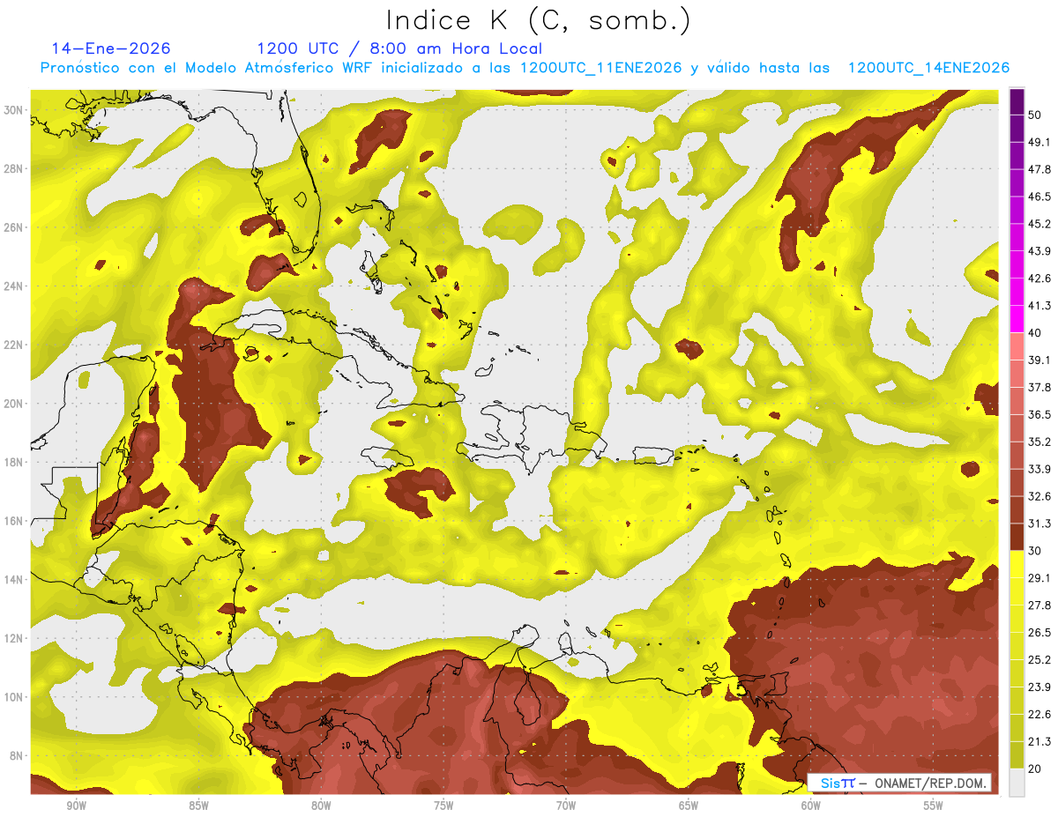Click the '20N' latitude label
This screenshot has width=1058, height=817.
(15, 404)
